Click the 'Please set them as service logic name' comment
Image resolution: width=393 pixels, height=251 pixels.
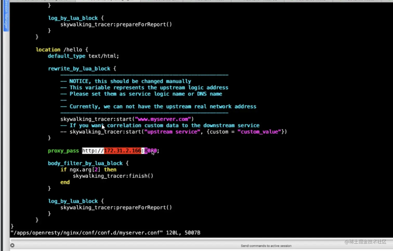tap(141, 94)
